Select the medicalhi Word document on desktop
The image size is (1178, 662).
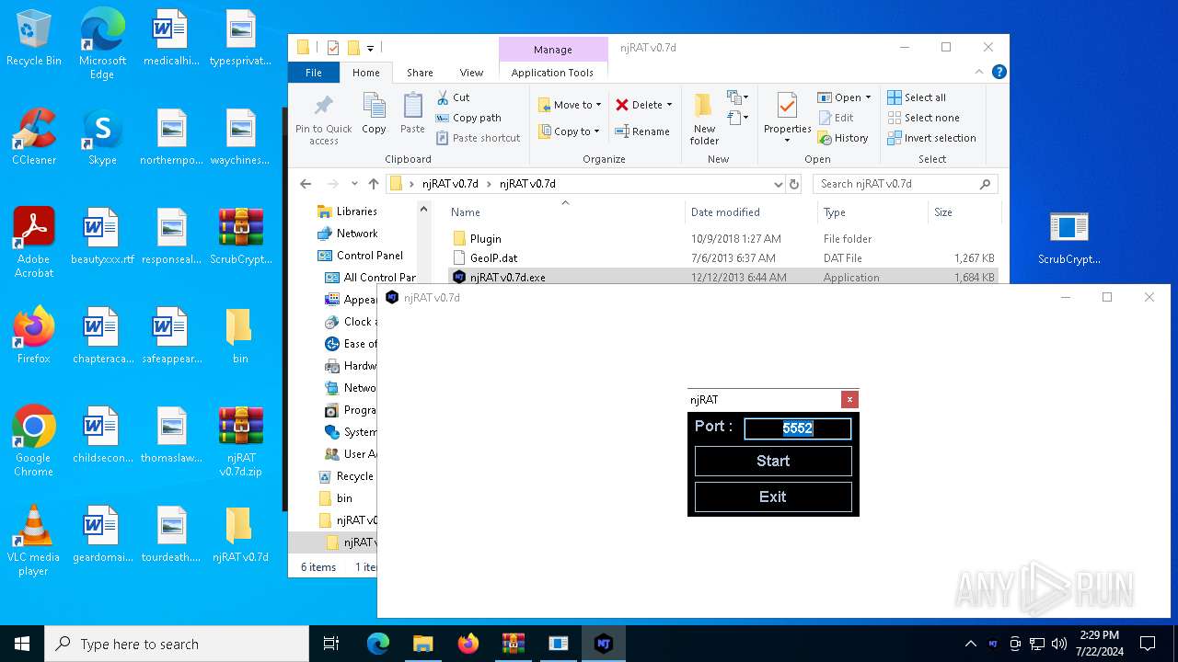pos(172,39)
